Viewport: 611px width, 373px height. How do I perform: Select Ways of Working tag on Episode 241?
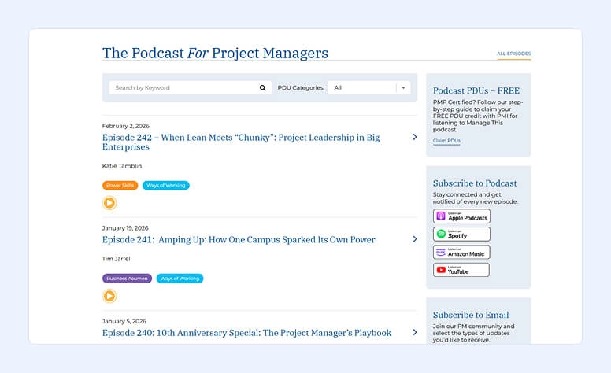click(x=180, y=279)
